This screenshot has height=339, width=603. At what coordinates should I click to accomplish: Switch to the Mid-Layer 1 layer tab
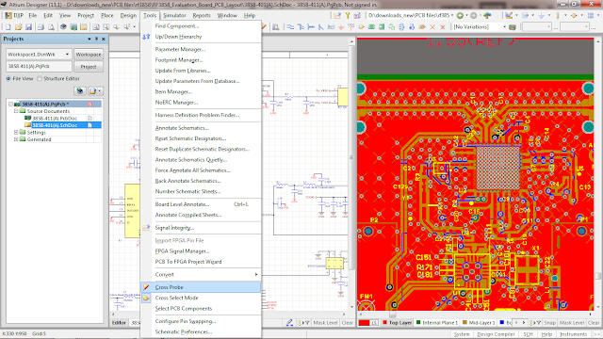(479, 323)
